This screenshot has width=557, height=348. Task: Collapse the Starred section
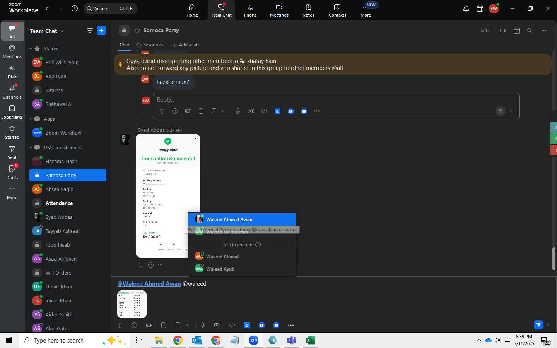click(31, 49)
